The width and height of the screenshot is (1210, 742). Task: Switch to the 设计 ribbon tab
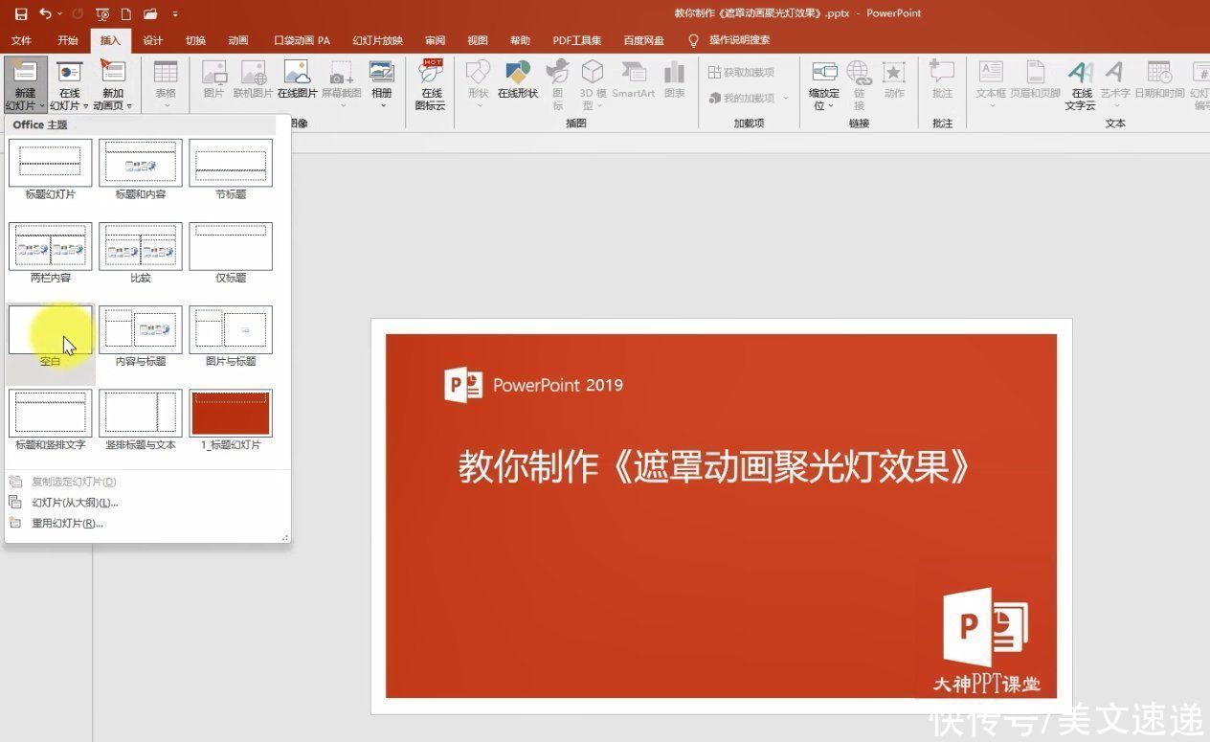(x=153, y=40)
